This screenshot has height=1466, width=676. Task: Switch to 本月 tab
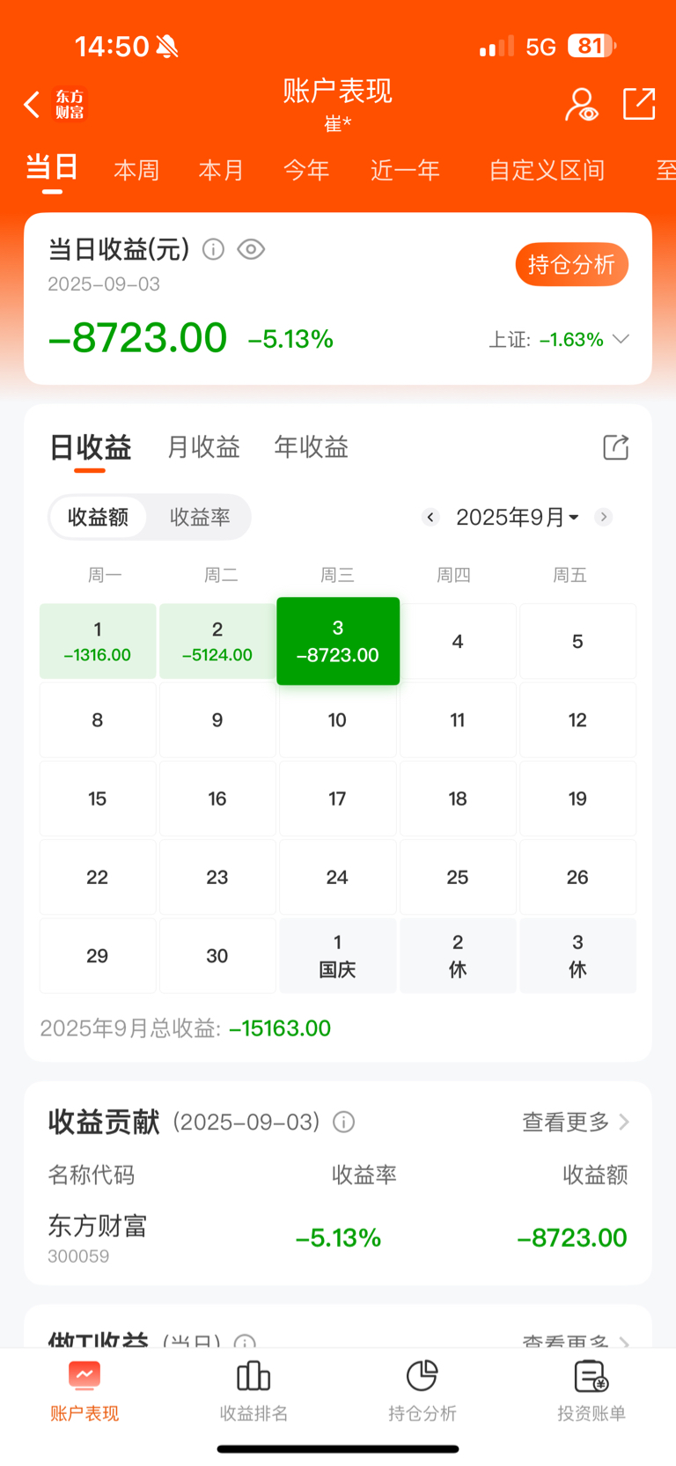[x=221, y=170]
